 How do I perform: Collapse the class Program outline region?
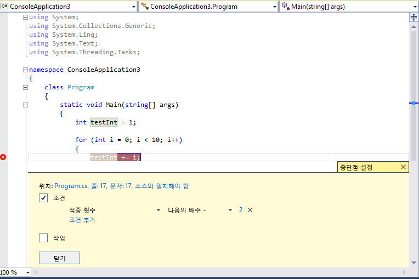(x=25, y=88)
